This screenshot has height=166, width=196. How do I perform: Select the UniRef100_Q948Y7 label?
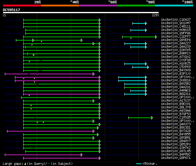[176, 141]
